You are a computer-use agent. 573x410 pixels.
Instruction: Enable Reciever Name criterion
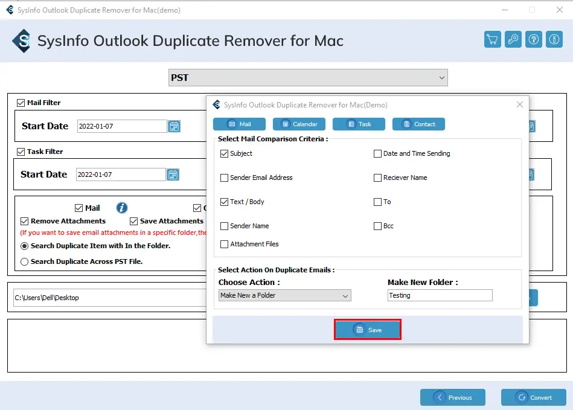[377, 178]
